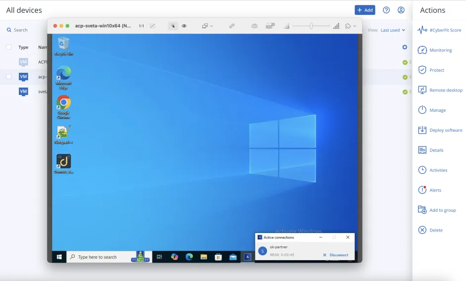466x281 pixels.
Task: Check the select-all devices checkbox
Action: [x=9, y=47]
